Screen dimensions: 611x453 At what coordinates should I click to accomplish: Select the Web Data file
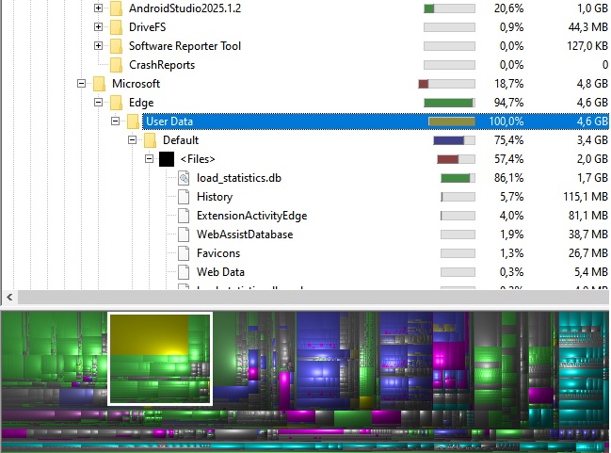pos(220,272)
